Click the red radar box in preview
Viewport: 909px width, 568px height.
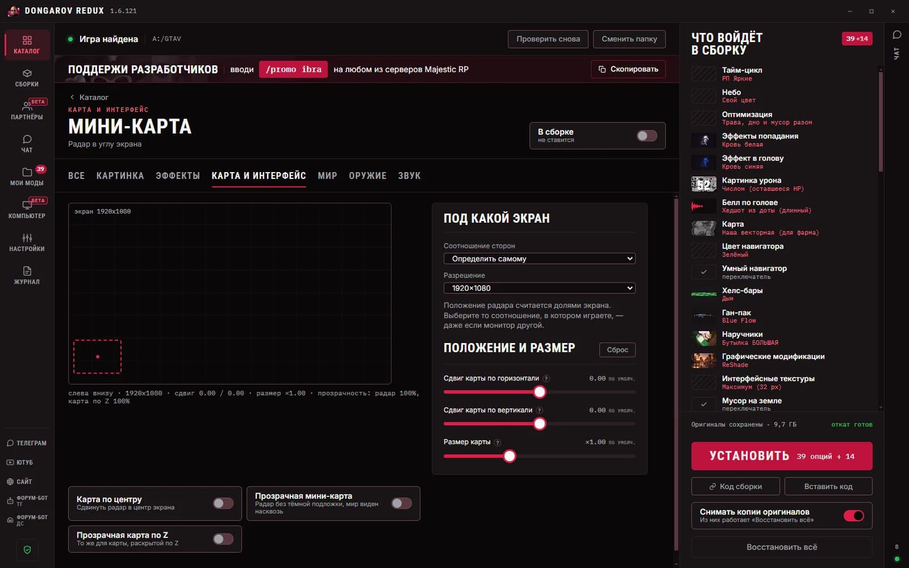coord(97,357)
